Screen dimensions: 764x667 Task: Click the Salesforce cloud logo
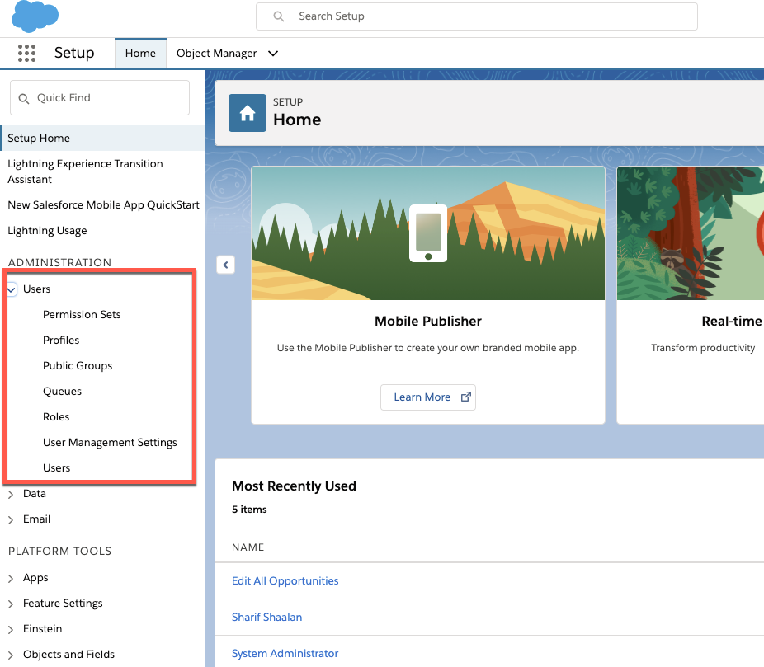[x=33, y=16]
